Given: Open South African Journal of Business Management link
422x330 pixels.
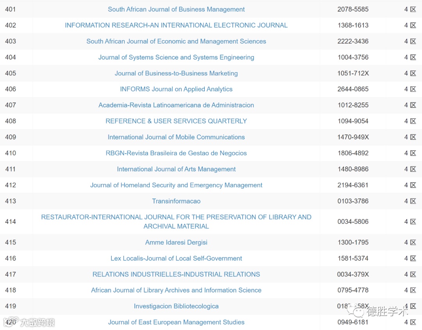Looking at the screenshot, I should [x=176, y=9].
